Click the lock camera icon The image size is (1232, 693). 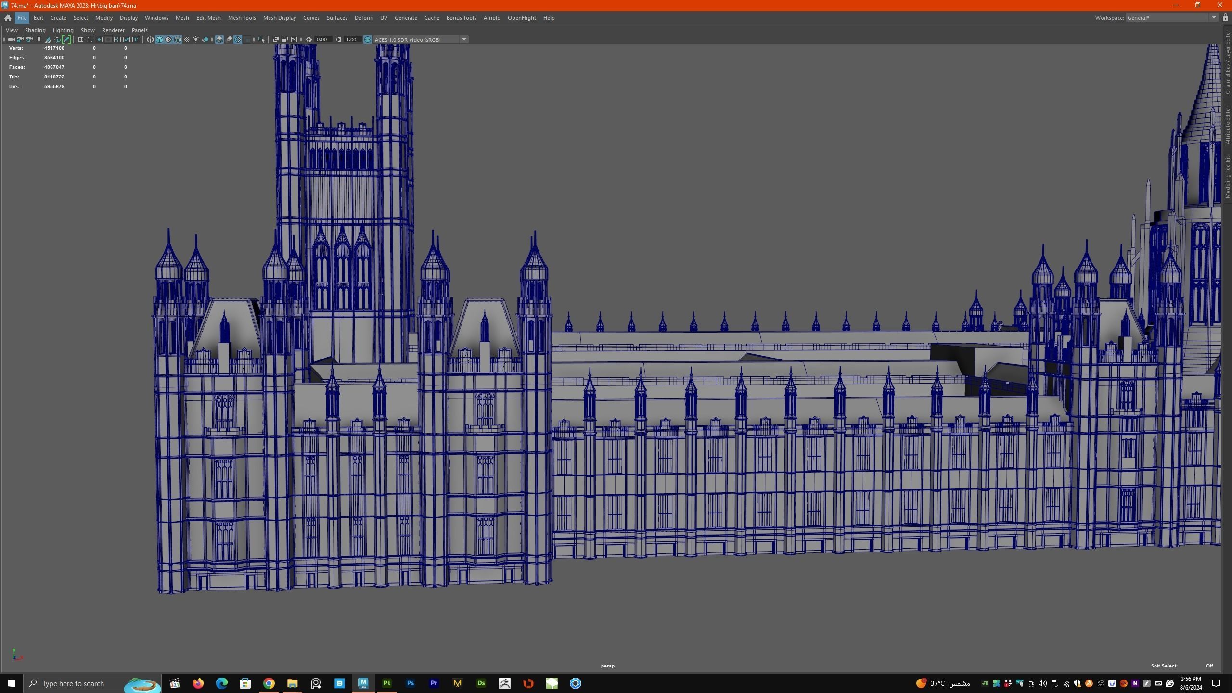click(x=20, y=39)
